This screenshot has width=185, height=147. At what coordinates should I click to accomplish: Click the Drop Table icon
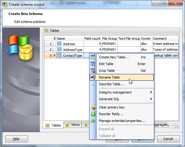tap(93, 71)
